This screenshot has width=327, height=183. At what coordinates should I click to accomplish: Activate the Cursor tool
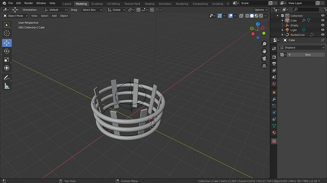(x=7, y=33)
